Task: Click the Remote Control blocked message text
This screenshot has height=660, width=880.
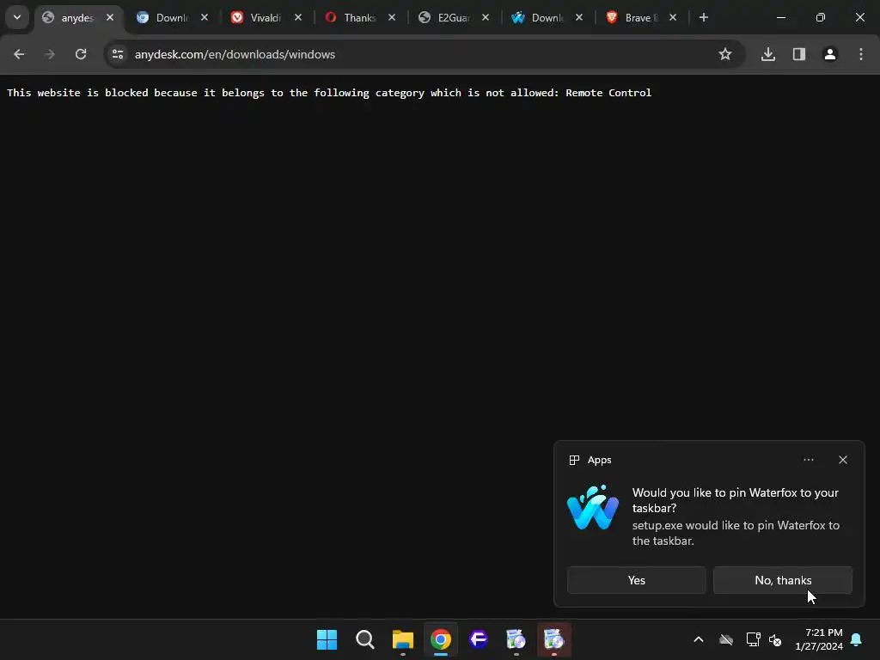Action: [x=329, y=93]
